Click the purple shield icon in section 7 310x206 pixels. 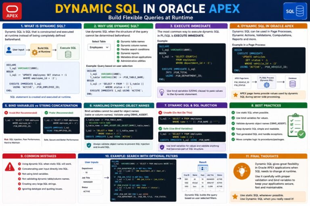[x=162, y=147]
